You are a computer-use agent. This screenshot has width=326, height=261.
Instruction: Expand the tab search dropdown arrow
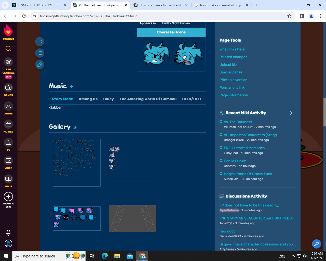[5, 5]
